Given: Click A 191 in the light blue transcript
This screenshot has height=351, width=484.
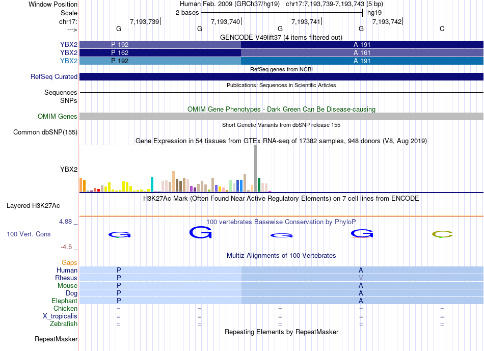Looking at the screenshot, I should (362, 61).
